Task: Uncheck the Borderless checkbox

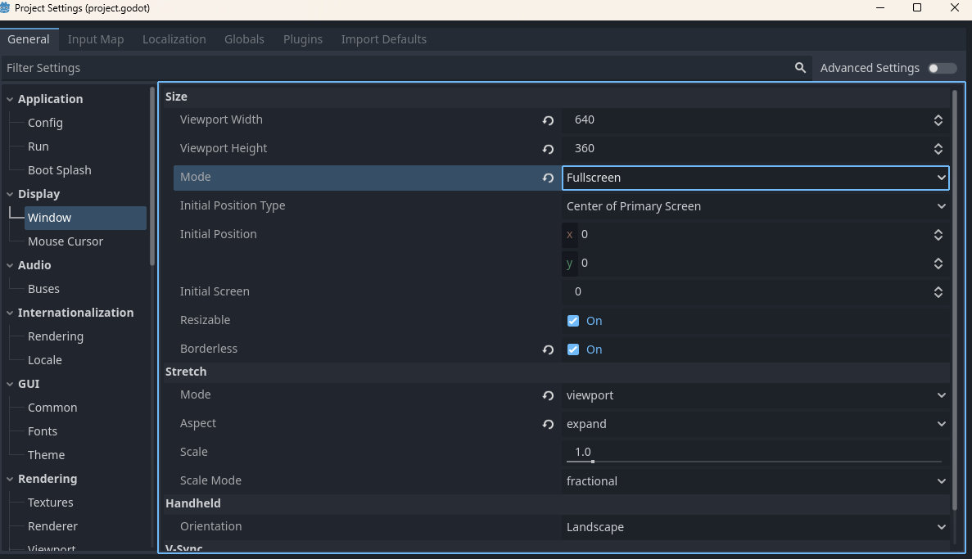Action: pos(572,349)
